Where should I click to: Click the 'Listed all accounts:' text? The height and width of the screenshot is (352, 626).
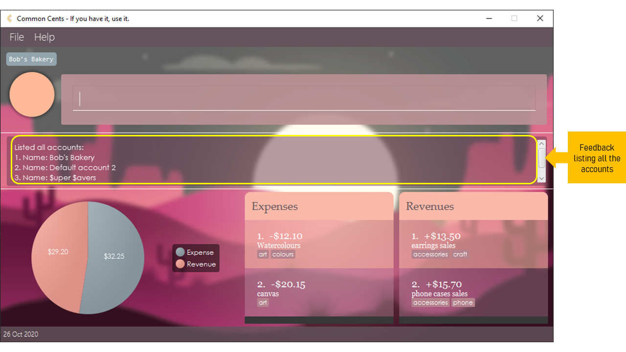click(x=49, y=147)
